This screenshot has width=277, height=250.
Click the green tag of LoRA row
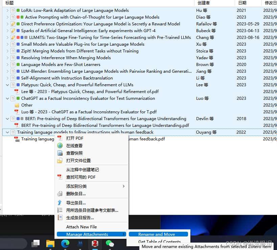tap(18, 10)
